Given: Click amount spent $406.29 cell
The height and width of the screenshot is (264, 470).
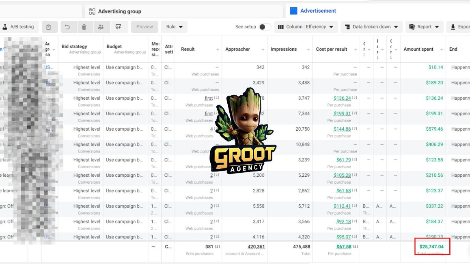Looking at the screenshot, I should [434, 144].
